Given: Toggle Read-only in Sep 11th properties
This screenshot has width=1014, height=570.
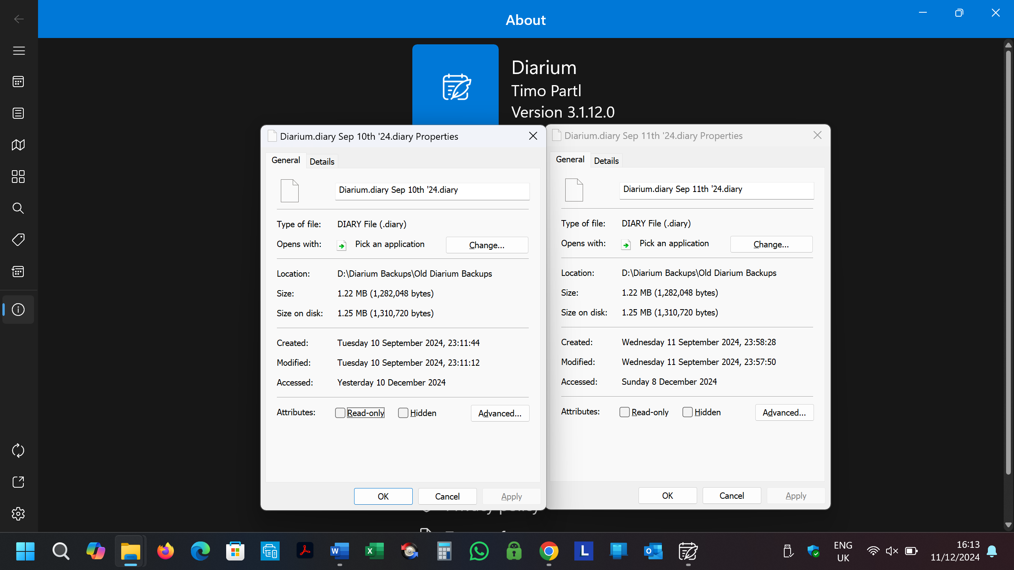Looking at the screenshot, I should tap(625, 412).
